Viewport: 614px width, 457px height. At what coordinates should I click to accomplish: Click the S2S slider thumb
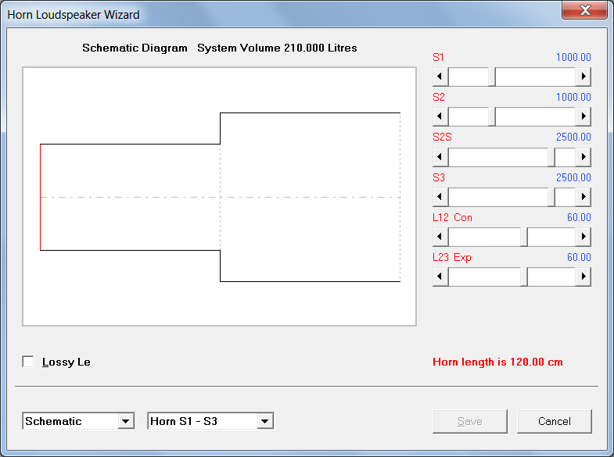coord(551,157)
